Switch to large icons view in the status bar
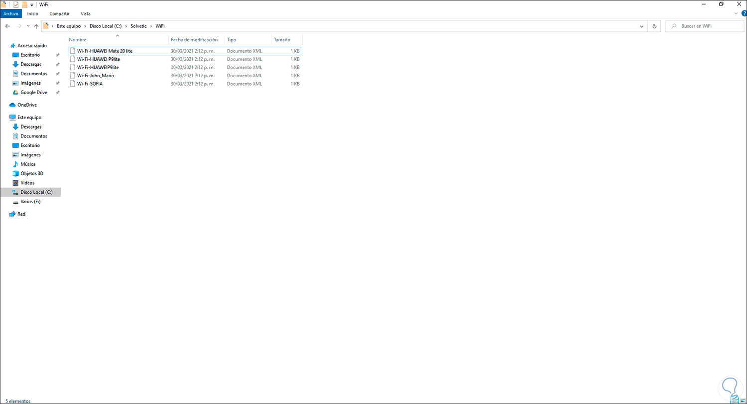This screenshot has width=747, height=404. pos(742,401)
